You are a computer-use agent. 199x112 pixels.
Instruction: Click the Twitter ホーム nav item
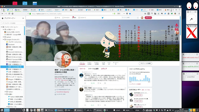tap(57, 18)
